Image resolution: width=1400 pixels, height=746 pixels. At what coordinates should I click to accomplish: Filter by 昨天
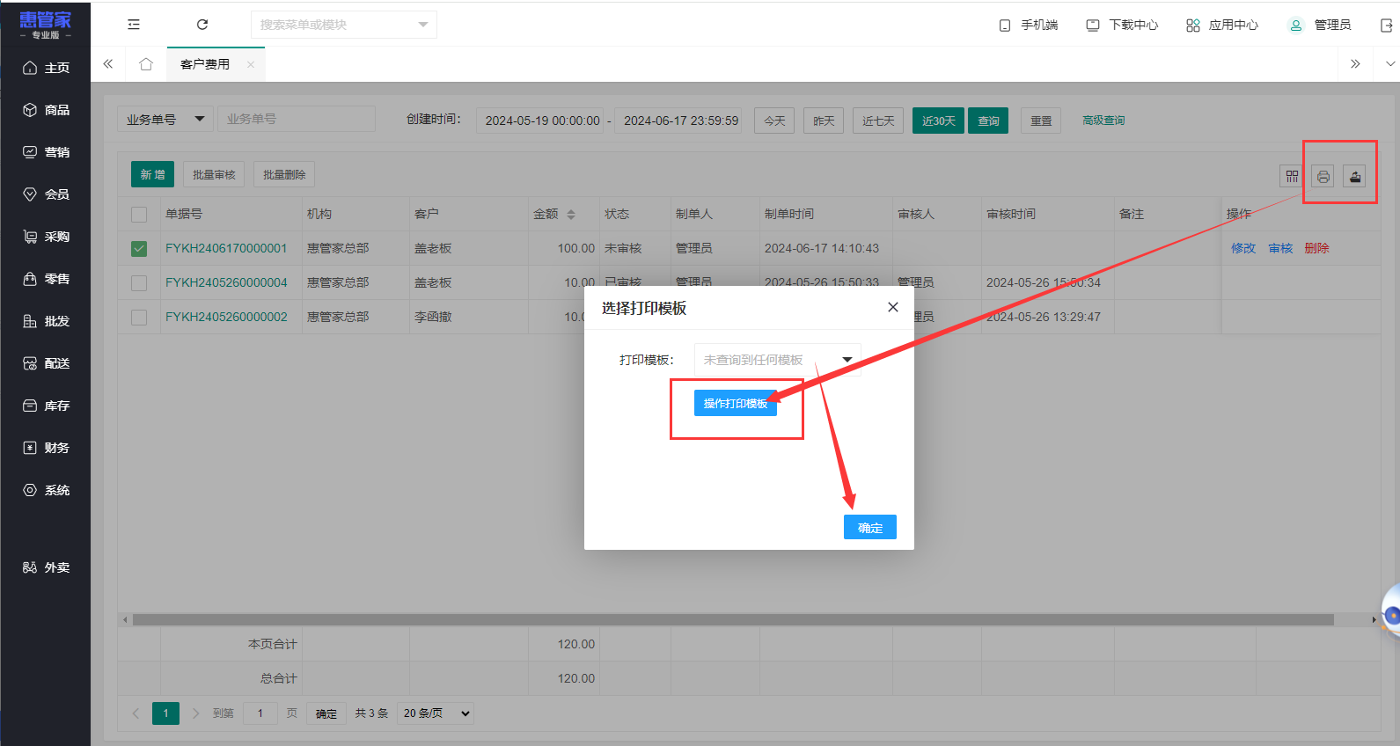824,121
